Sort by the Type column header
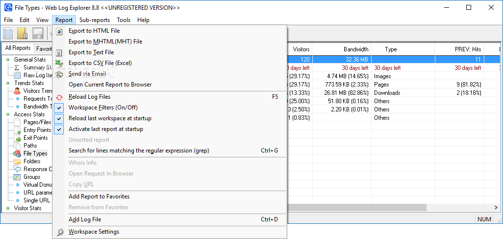 [403, 49]
